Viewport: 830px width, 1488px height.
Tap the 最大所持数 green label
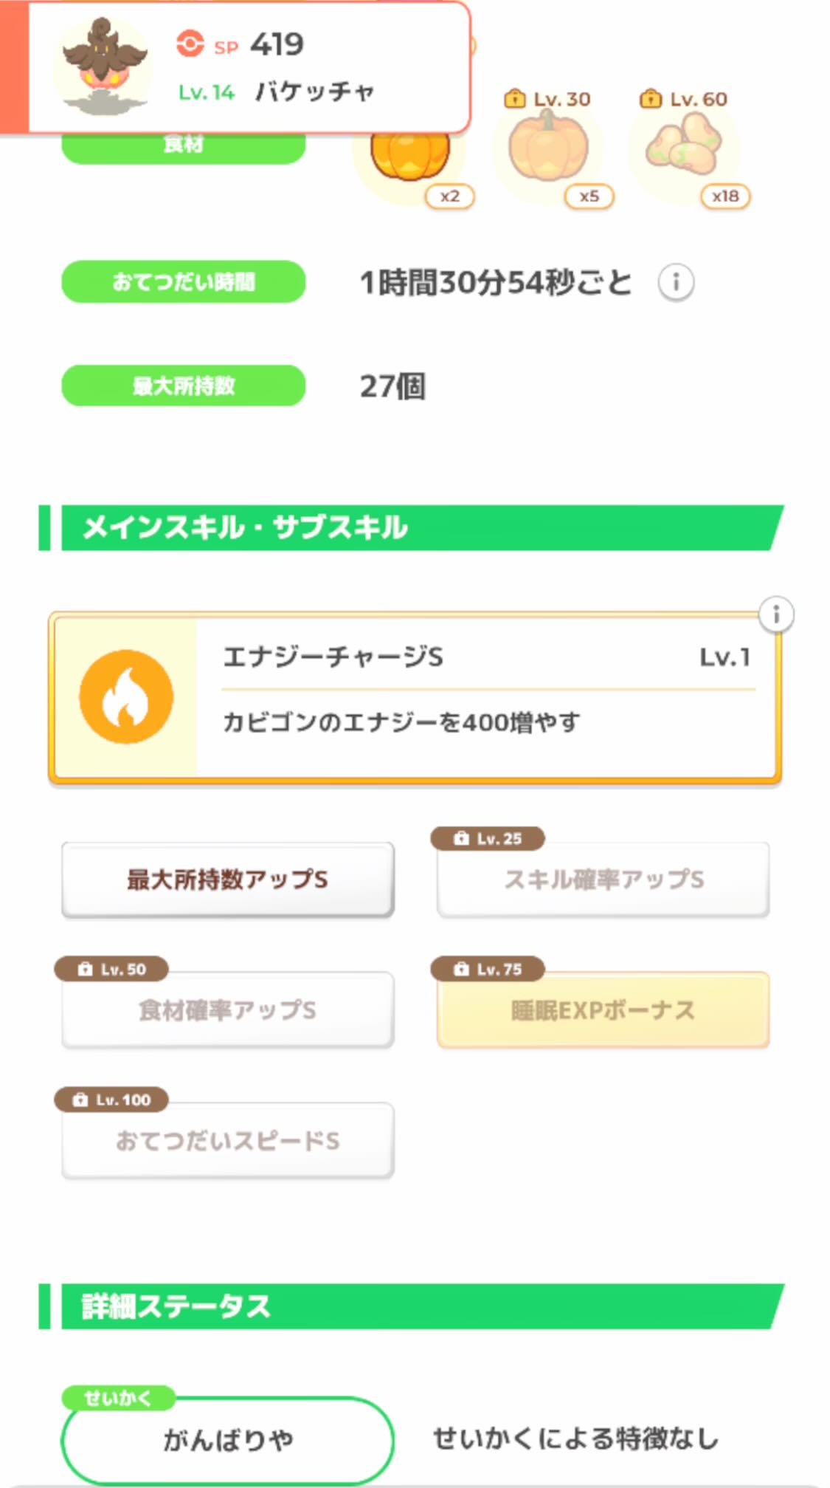click(183, 385)
